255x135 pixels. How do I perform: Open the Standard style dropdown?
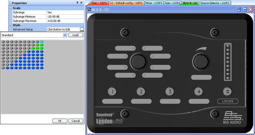[x=65, y=35]
